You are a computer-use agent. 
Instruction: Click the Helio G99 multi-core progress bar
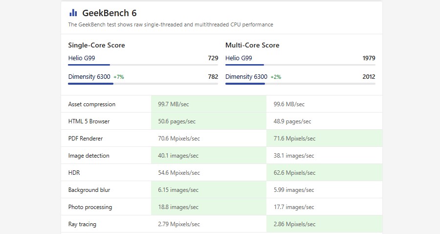click(300, 65)
